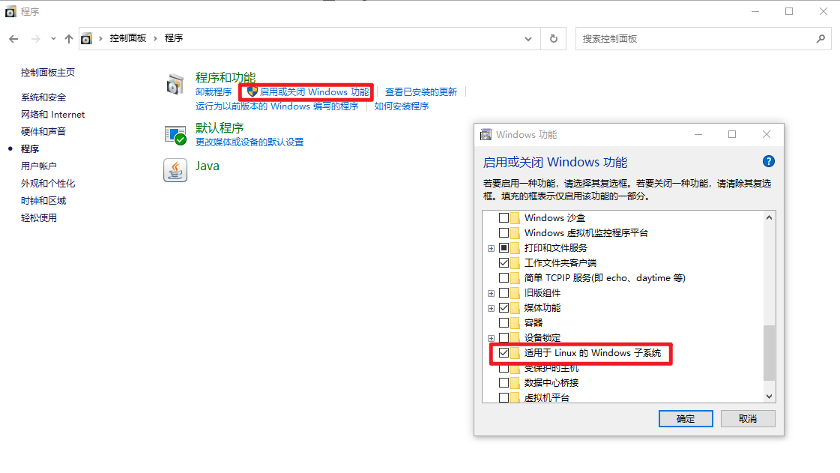
Task: Open 用户帐户 in sidebar
Action: (x=38, y=166)
